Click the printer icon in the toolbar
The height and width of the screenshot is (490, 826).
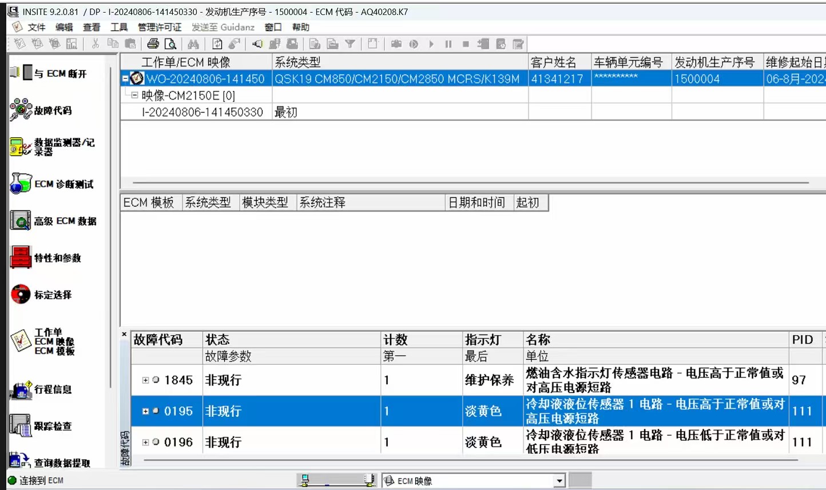(153, 44)
